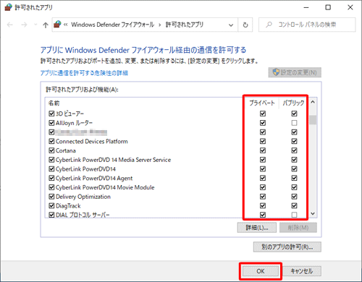Open 詳細(L)... details button
Image resolution: width=362 pixels, height=282 pixels.
(x=257, y=228)
